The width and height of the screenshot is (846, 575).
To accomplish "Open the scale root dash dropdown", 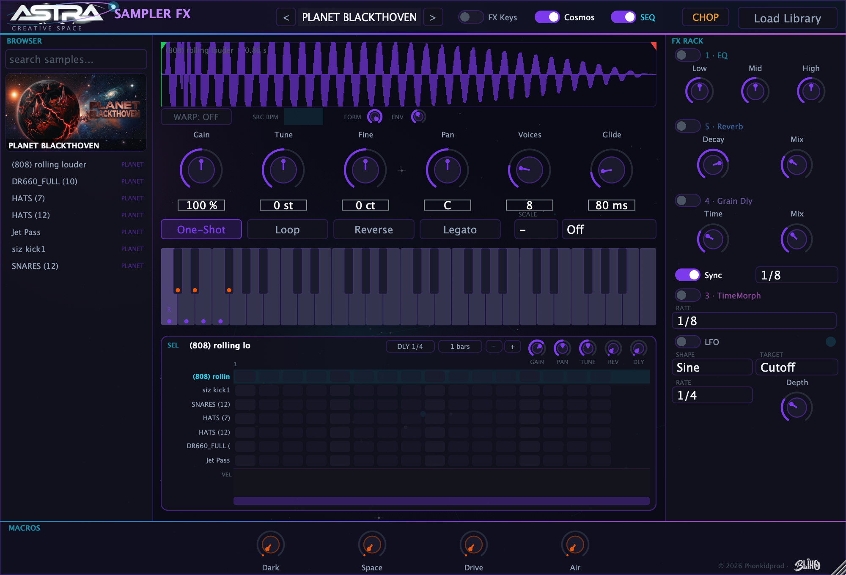I will point(536,229).
